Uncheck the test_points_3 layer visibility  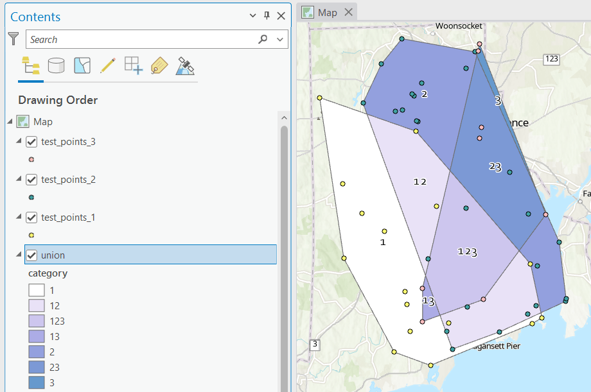coord(31,142)
